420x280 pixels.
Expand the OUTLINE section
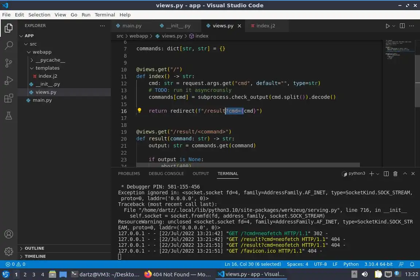pyautogui.click(x=64, y=248)
